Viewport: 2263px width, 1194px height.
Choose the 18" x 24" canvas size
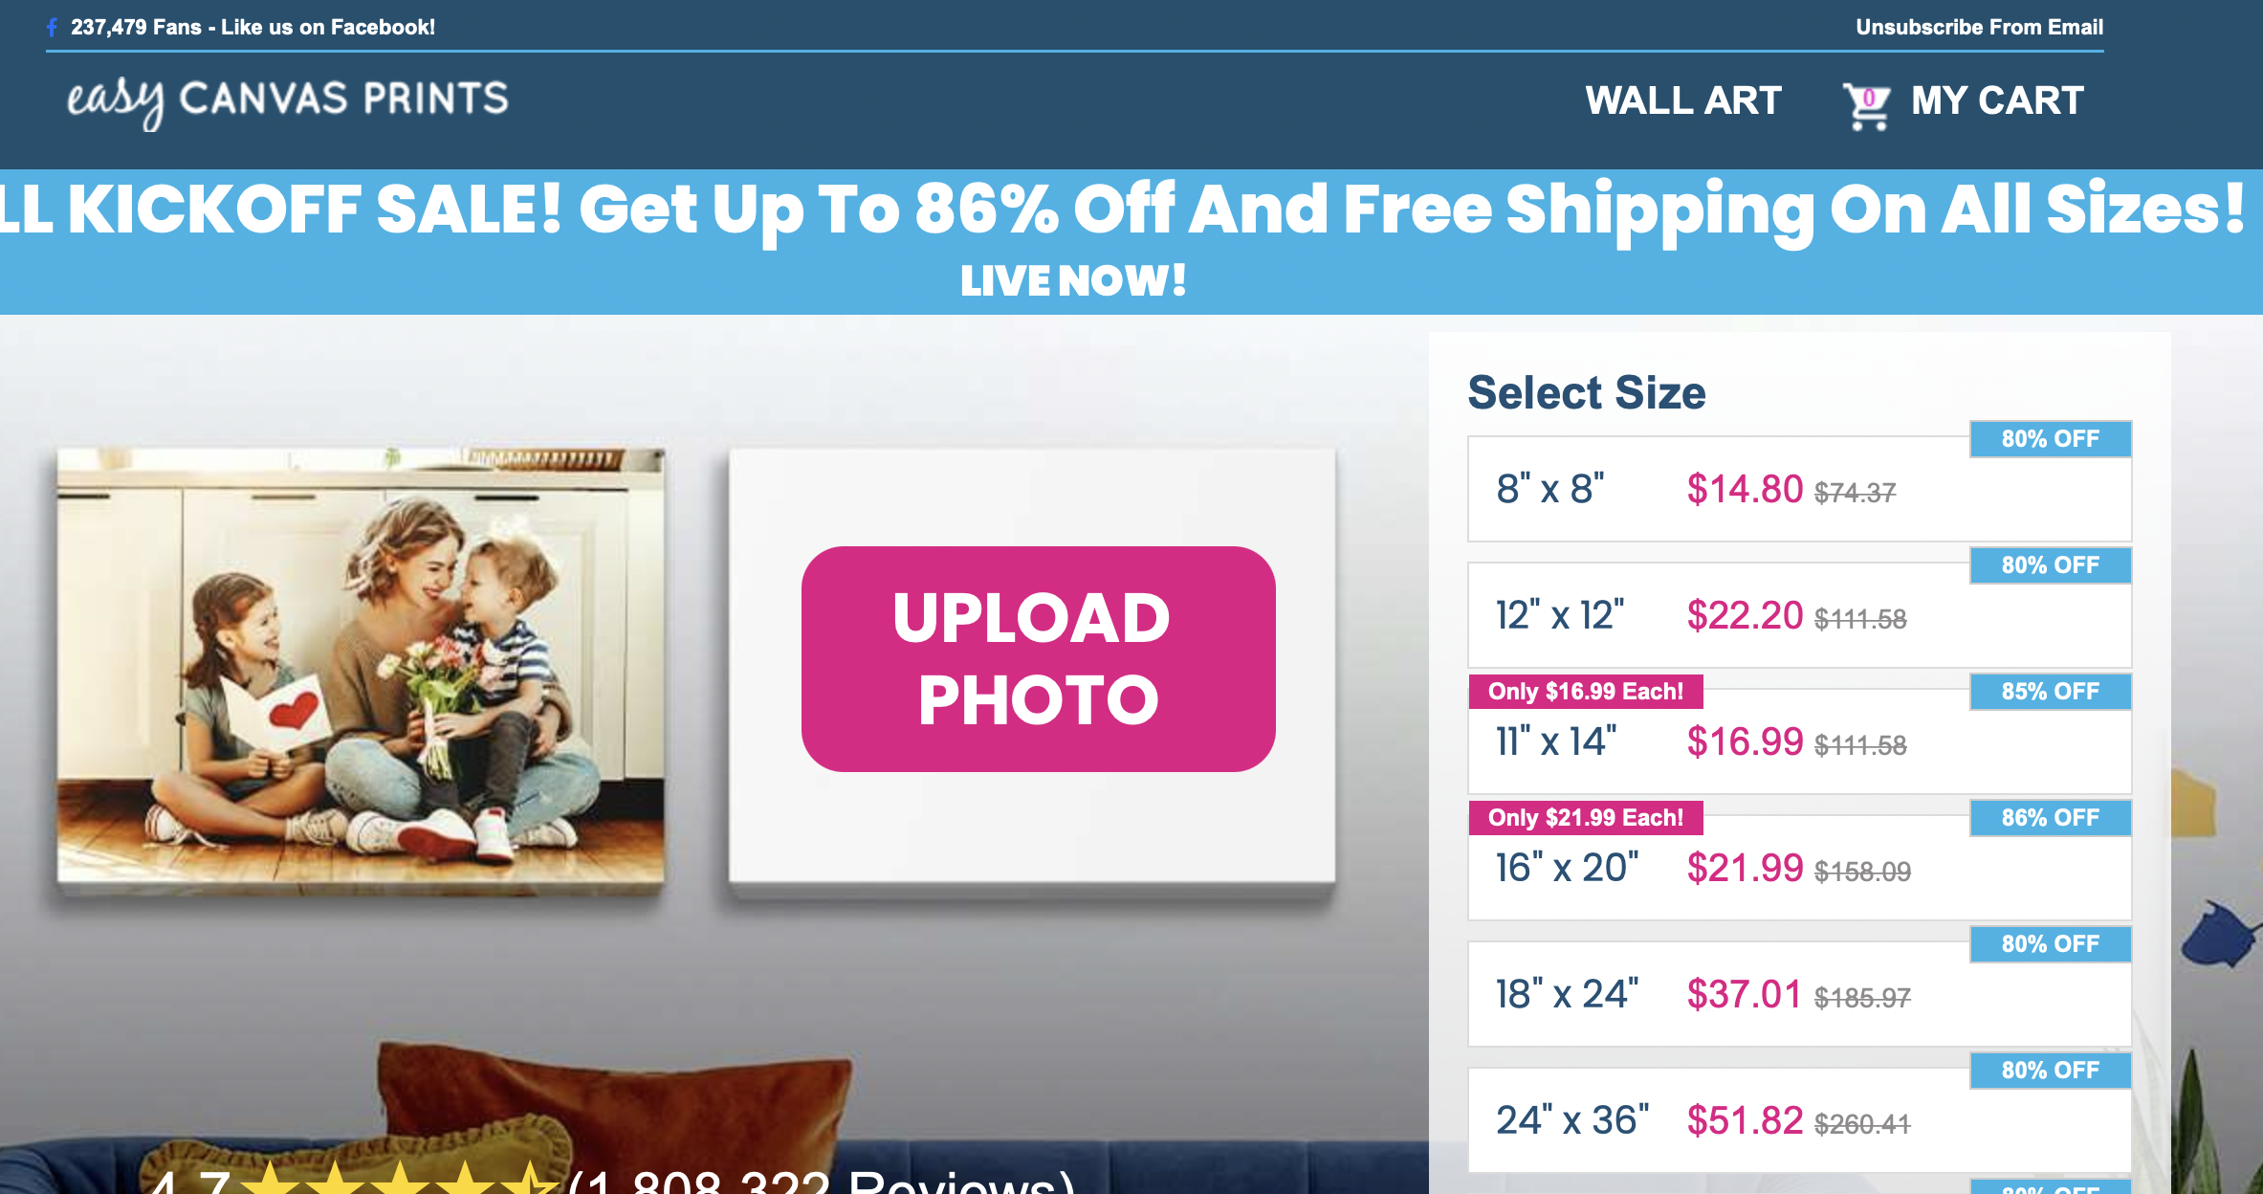click(x=1799, y=994)
